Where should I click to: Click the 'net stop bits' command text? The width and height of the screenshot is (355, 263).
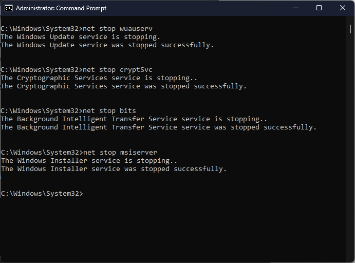click(109, 110)
